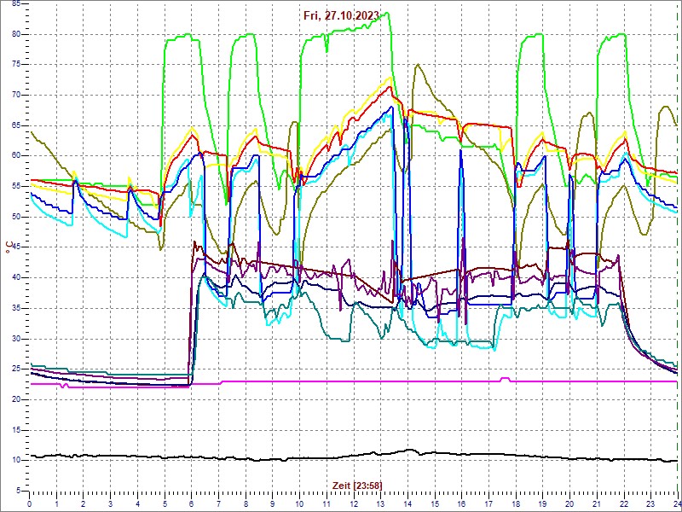Image resolution: width=682 pixels, height=512 pixels.
Task: Select the 40 value on the temperature axis
Action: [16, 278]
